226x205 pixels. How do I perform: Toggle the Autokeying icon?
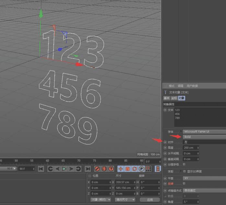[104, 169]
